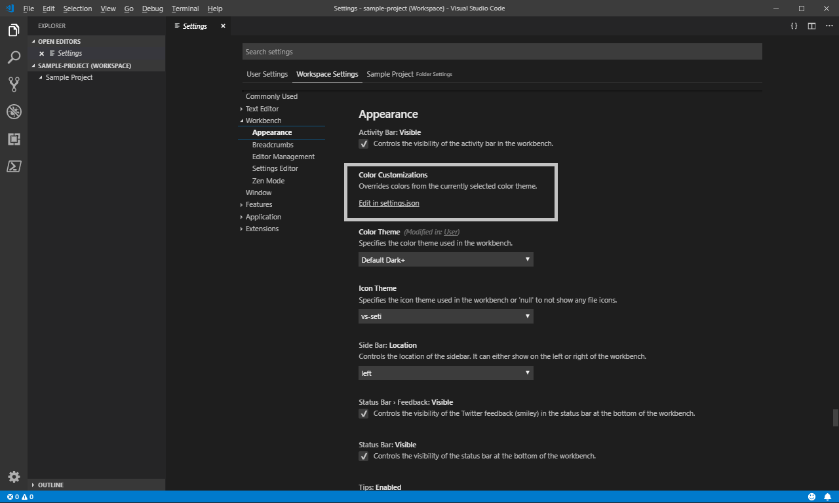Screen dimensions: 839x503
Task: Open the Go menu
Action: click(128, 9)
